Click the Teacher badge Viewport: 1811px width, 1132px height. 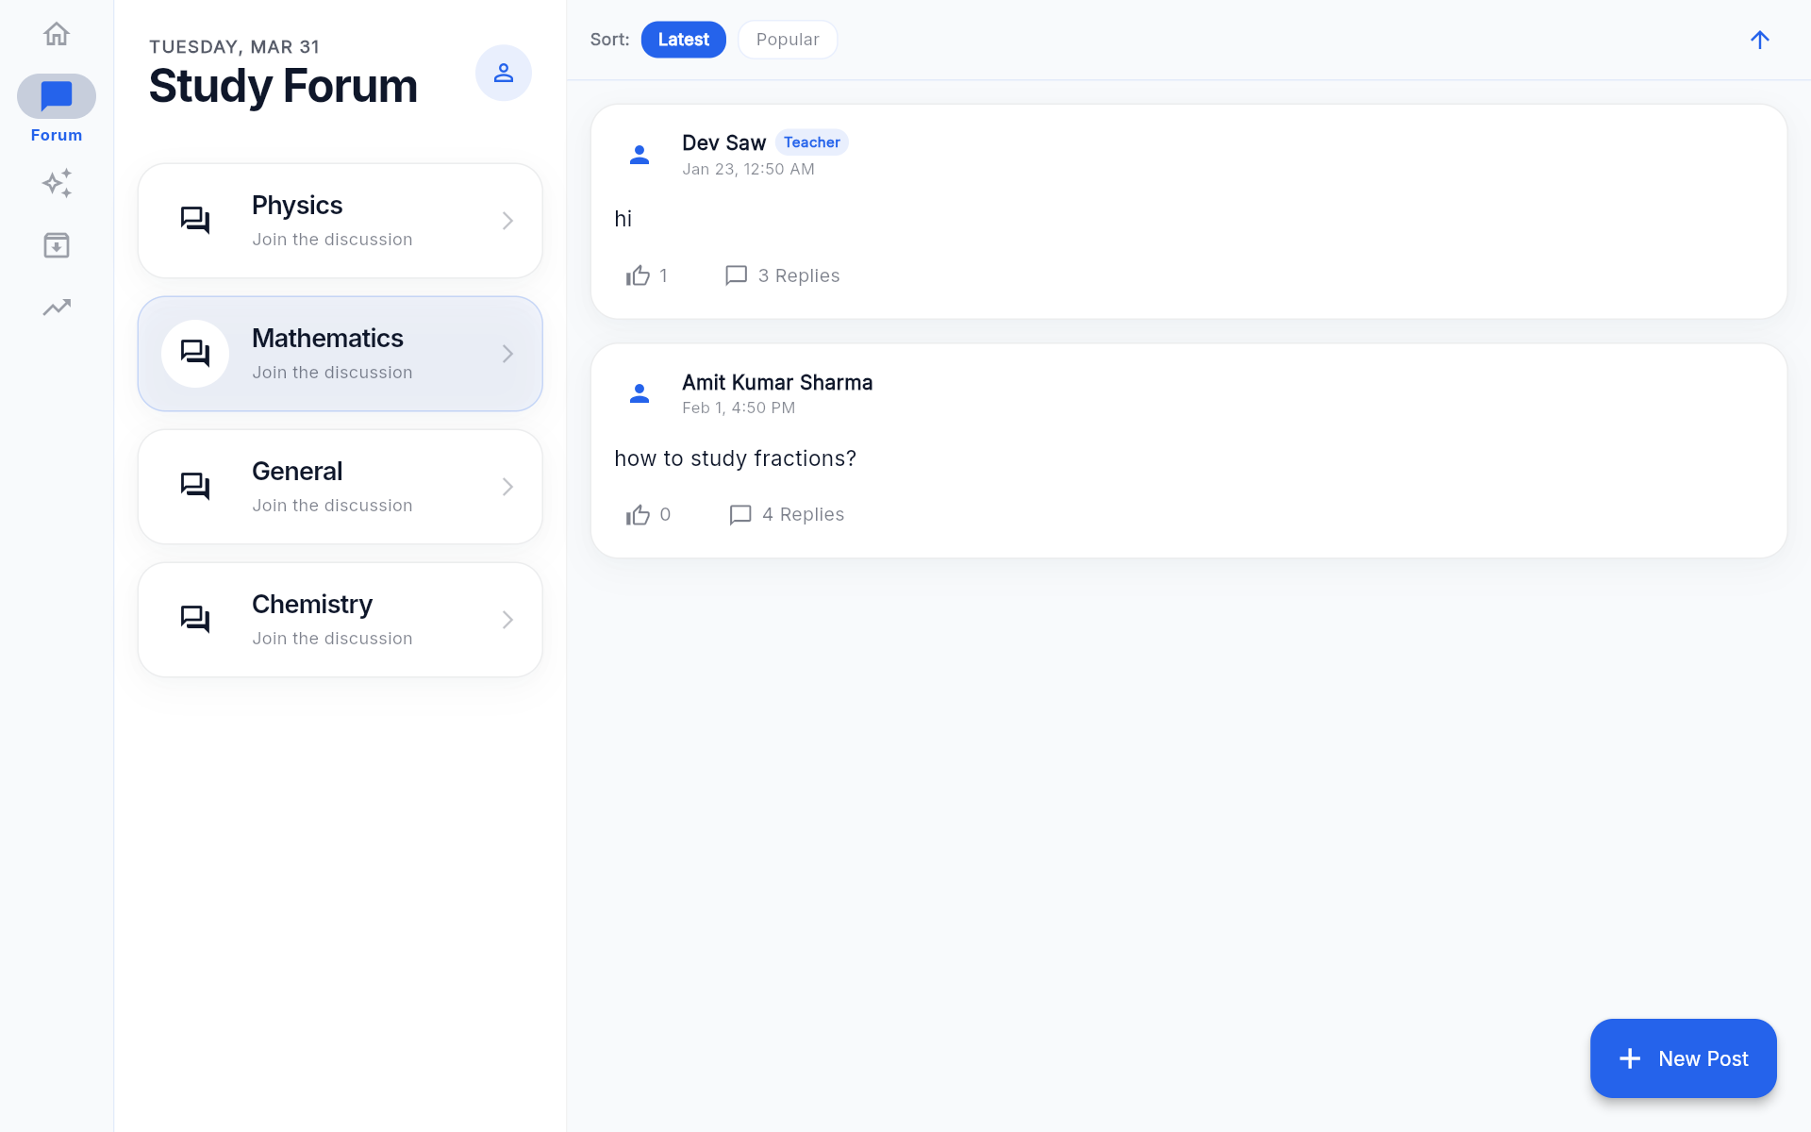pos(812,142)
